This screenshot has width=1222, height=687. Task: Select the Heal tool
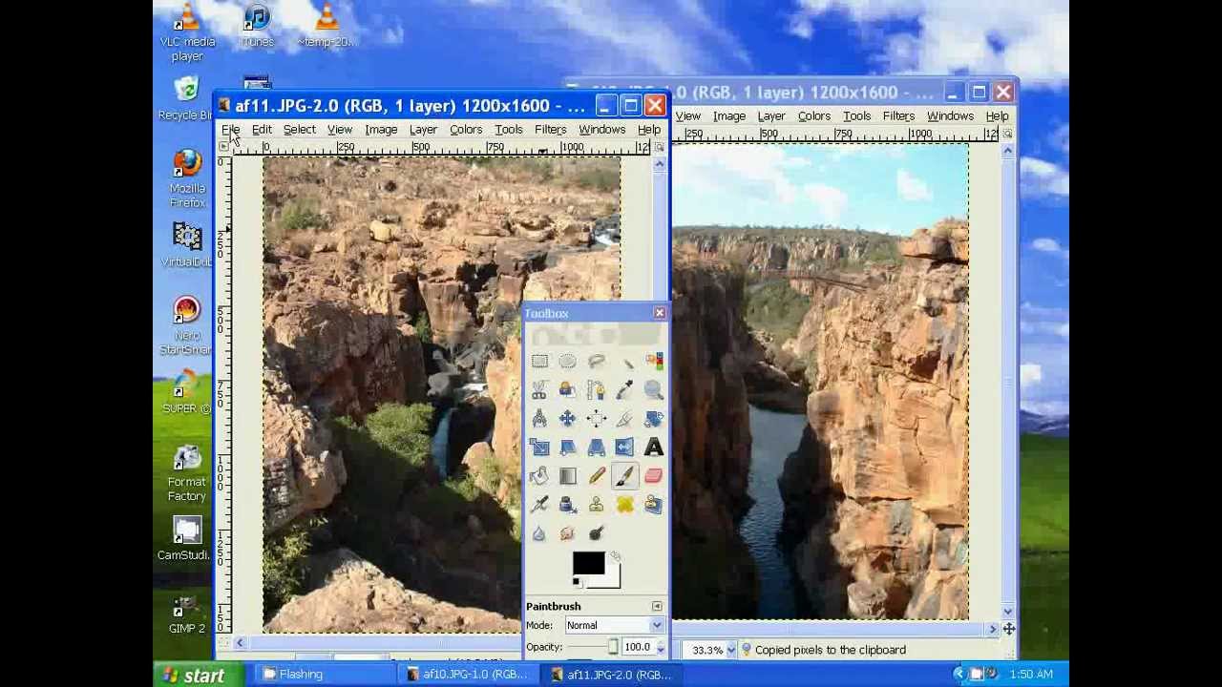625,505
